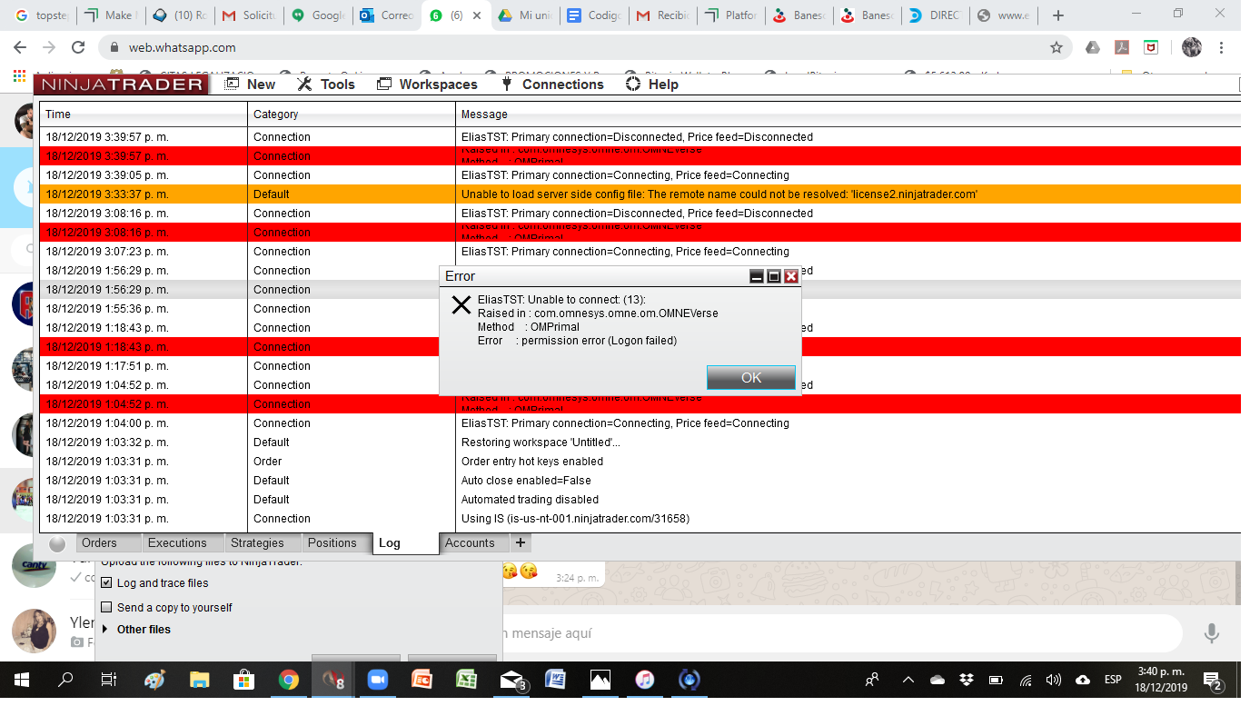Open the Google Drive extension icon
Screen dimensions: 1250x716
pyautogui.click(x=1094, y=48)
